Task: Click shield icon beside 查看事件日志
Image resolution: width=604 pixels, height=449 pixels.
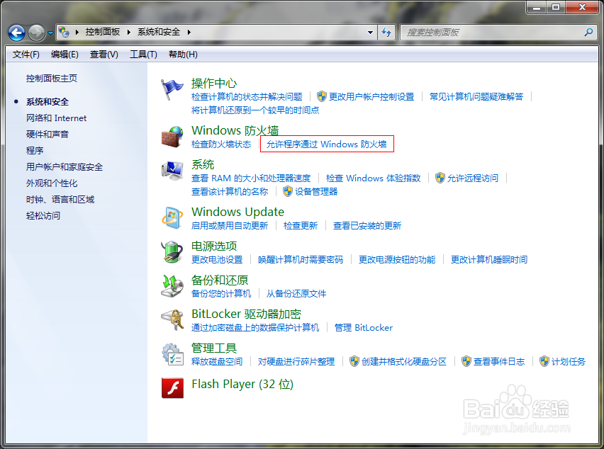Action: (466, 361)
